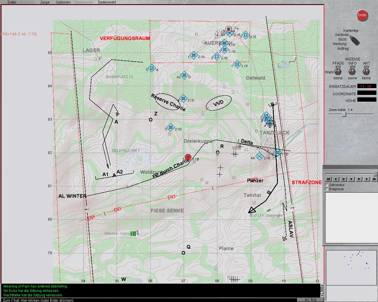Flip the ART display toggle switch

(x=366, y=72)
